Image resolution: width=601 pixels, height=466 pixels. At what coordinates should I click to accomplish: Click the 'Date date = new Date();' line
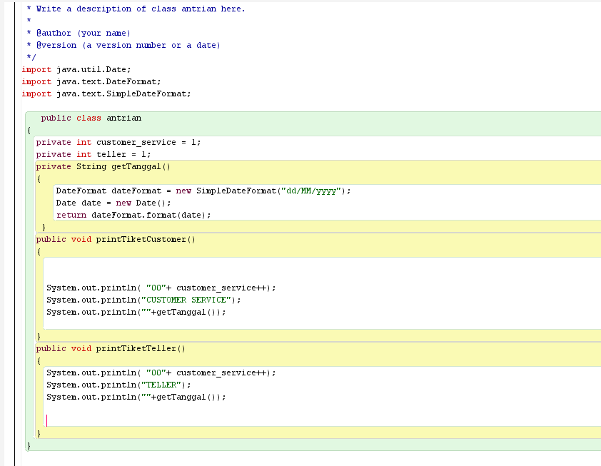coord(113,203)
